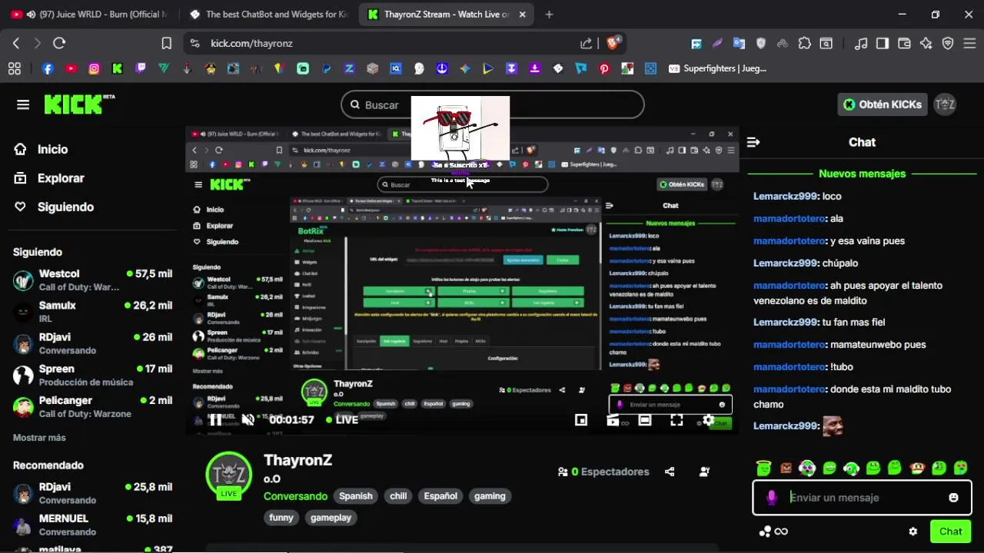
Task: Click the share page icon in address bar
Action: pos(586,44)
